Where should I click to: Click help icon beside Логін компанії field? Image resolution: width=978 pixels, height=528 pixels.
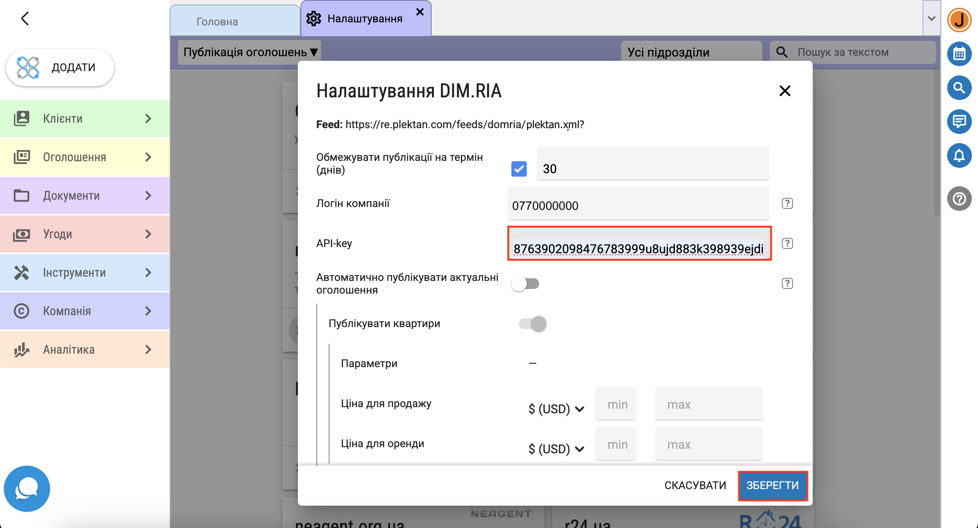787,203
